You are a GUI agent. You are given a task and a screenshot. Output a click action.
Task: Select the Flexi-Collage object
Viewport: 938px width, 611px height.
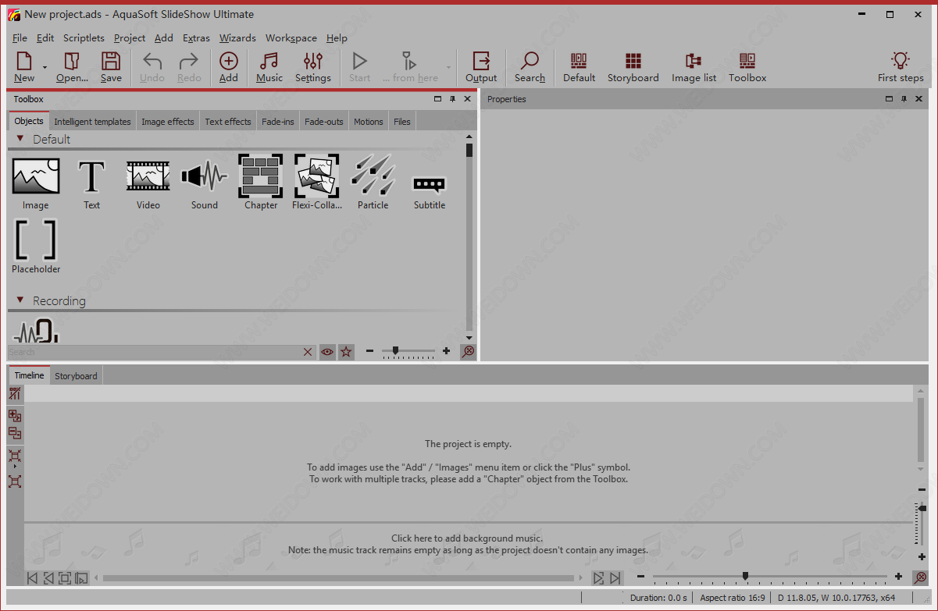[x=316, y=182]
